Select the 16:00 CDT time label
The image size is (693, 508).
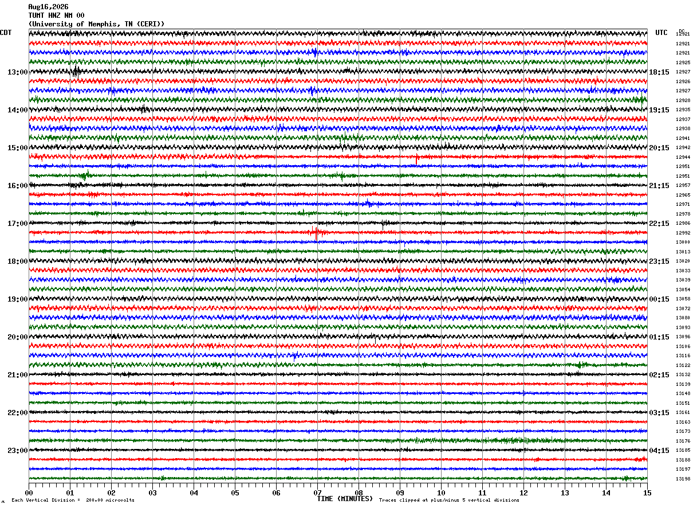pyautogui.click(x=17, y=186)
